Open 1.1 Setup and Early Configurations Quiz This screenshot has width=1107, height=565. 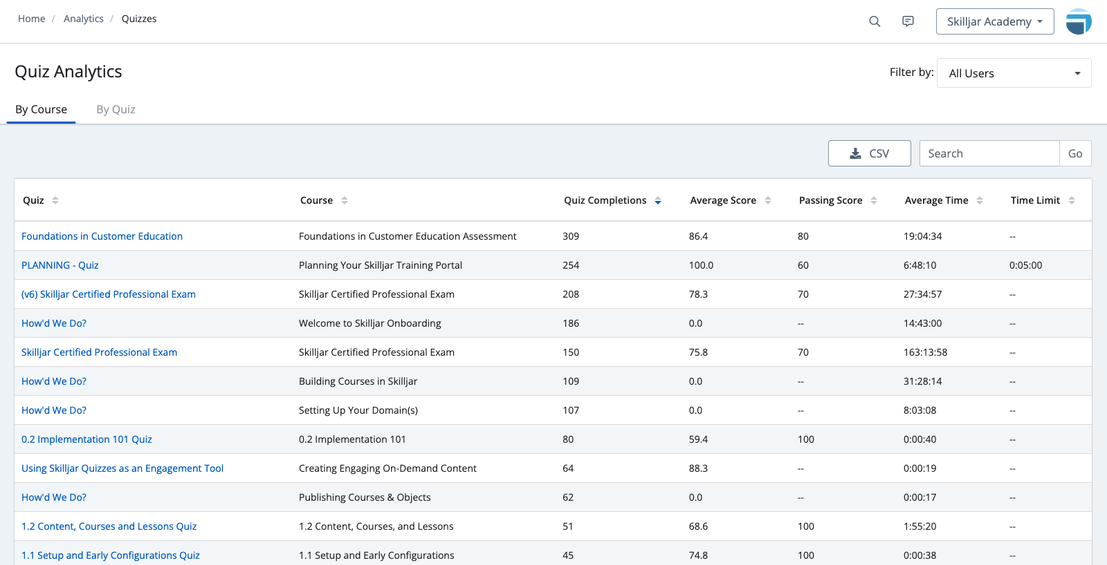click(x=111, y=555)
